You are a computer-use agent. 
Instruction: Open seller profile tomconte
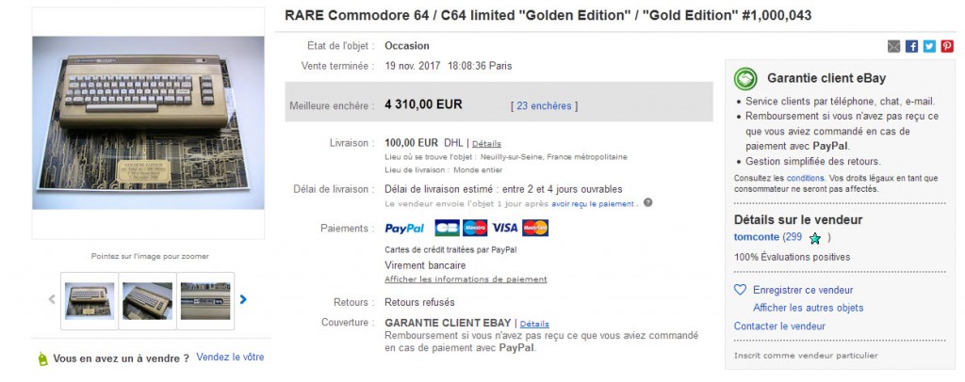(757, 237)
